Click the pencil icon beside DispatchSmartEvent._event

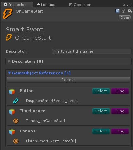point(16,101)
